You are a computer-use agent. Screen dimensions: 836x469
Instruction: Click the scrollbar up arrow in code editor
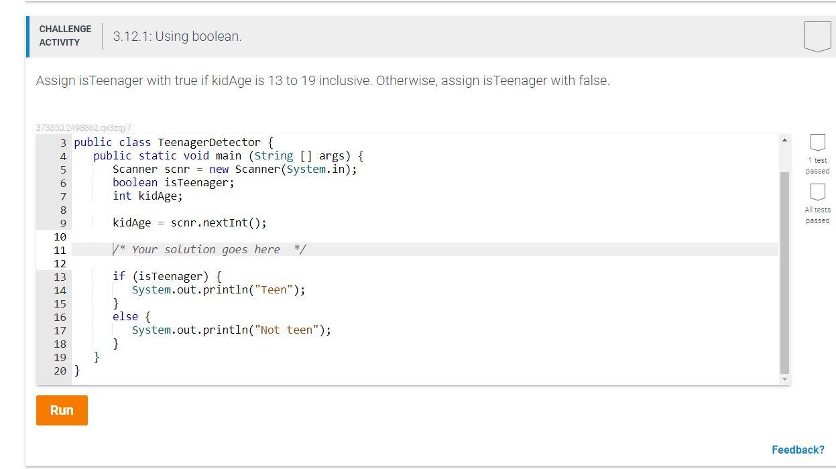click(784, 139)
